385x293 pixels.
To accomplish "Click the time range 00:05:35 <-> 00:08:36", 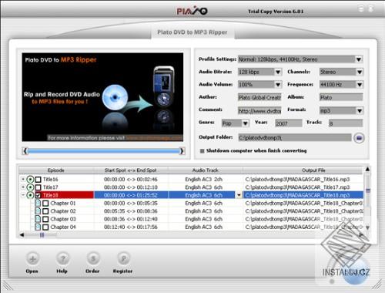I will (x=131, y=211).
